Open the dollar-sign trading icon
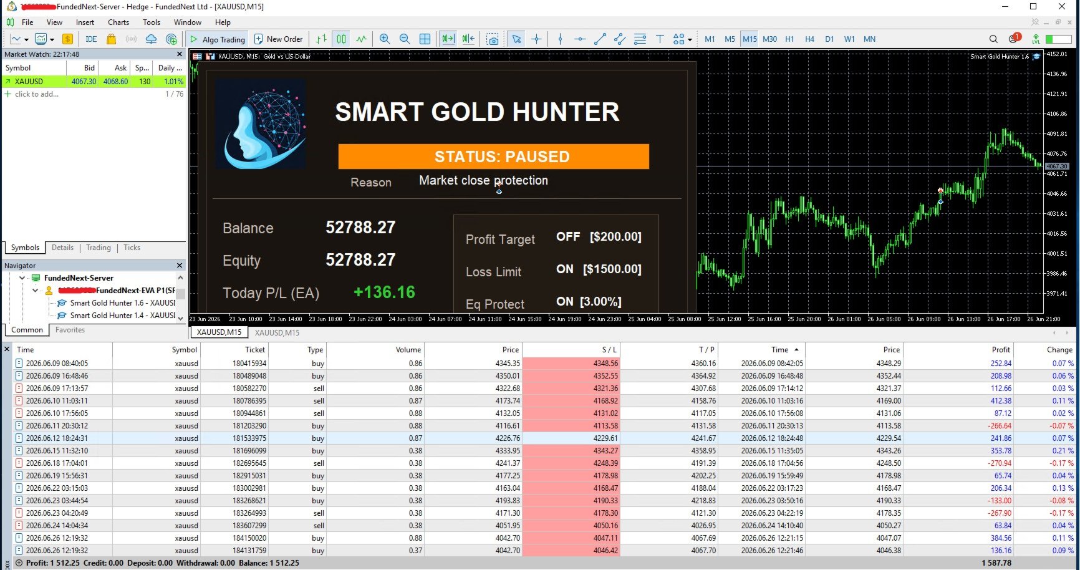This screenshot has height=570, width=1080. [67, 39]
